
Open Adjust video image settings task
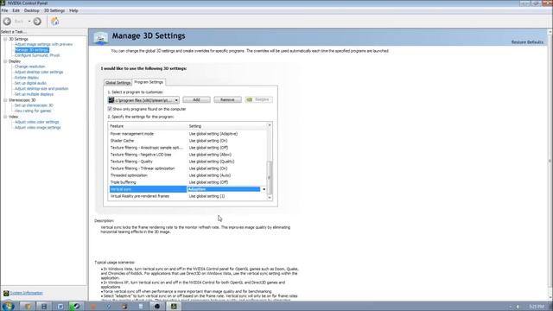tap(38, 128)
